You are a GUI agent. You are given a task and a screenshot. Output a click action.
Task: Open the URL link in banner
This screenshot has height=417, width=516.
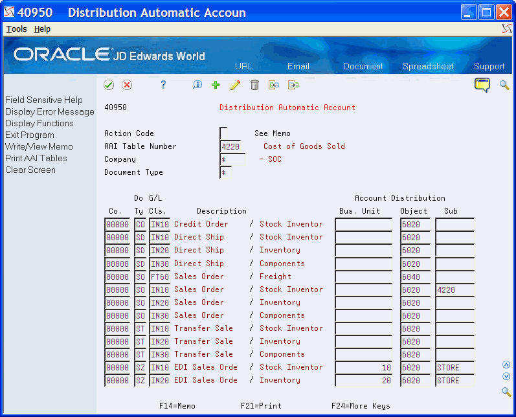tap(243, 66)
